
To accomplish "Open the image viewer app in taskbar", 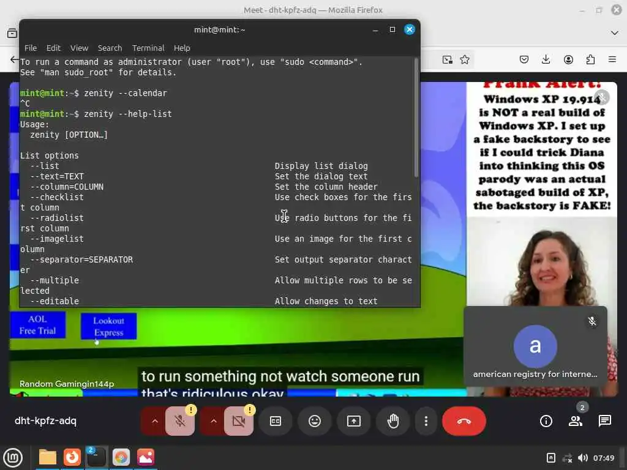I will pyautogui.click(x=146, y=457).
